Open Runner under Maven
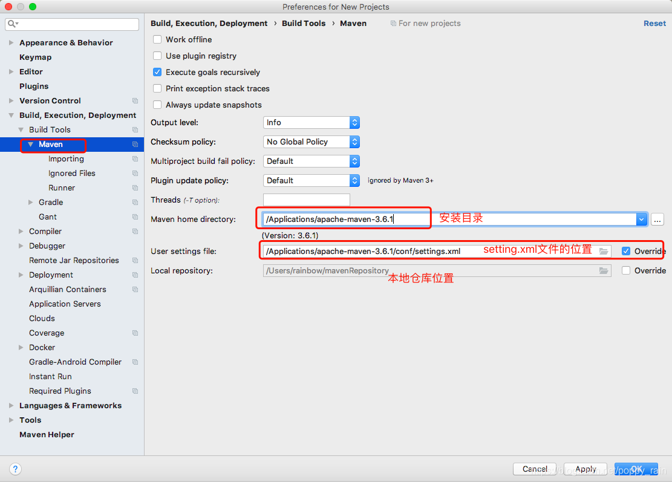672x482 pixels. pos(61,187)
